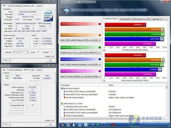The height and width of the screenshot is (128, 171).
Task: Click the red Current Chipset/Memory color square
Action: (100, 24)
